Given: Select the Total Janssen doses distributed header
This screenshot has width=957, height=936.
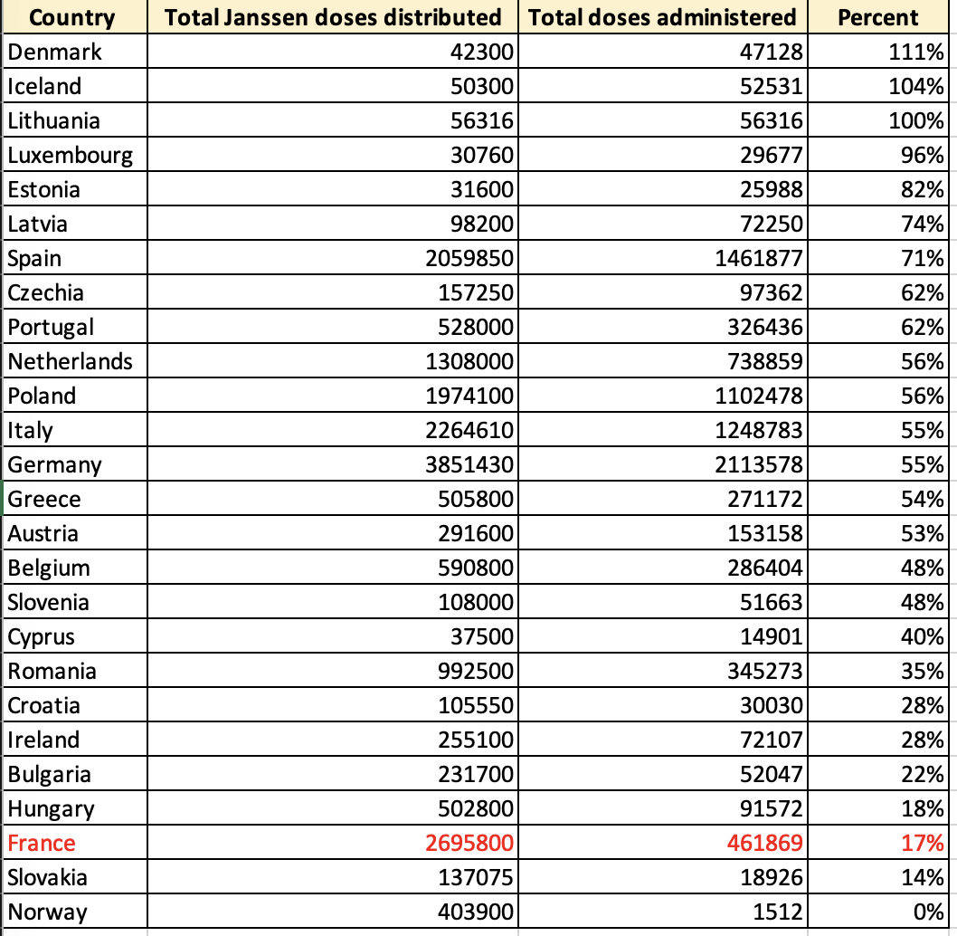Looking at the screenshot, I should coord(331,17).
